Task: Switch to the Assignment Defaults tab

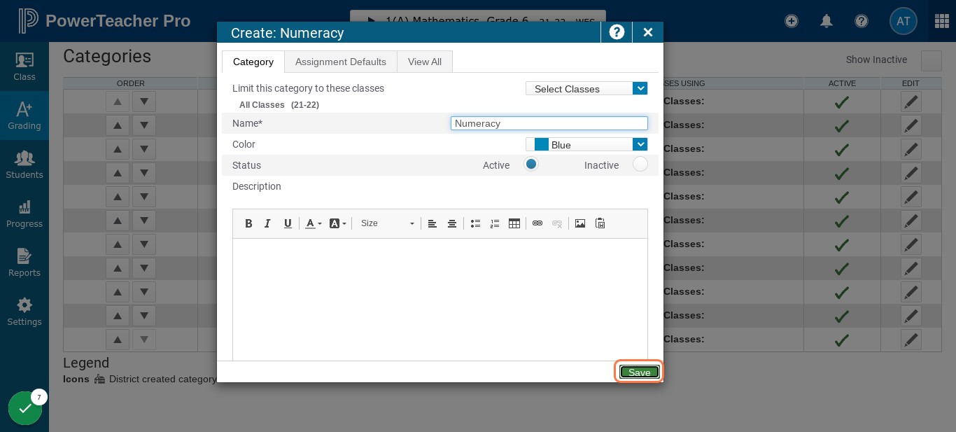Action: pyautogui.click(x=341, y=62)
